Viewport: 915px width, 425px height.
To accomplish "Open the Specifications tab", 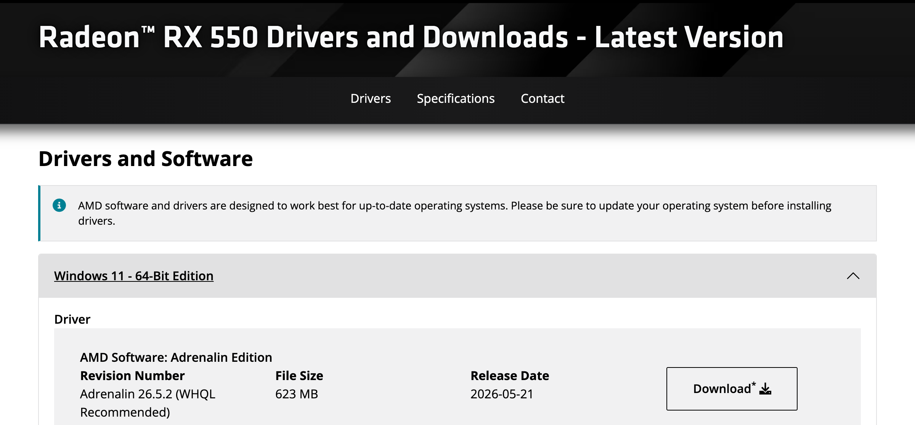I will [x=456, y=99].
